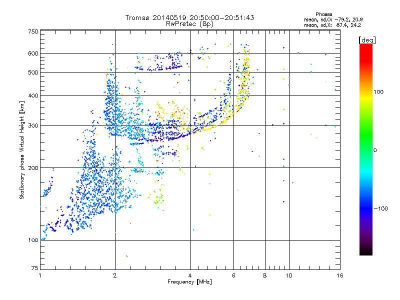Click the x-axis "16" tick label

[340, 275]
